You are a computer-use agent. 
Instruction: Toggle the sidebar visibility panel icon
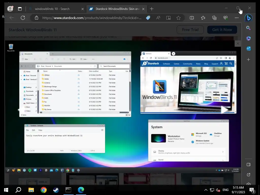click(248, 165)
